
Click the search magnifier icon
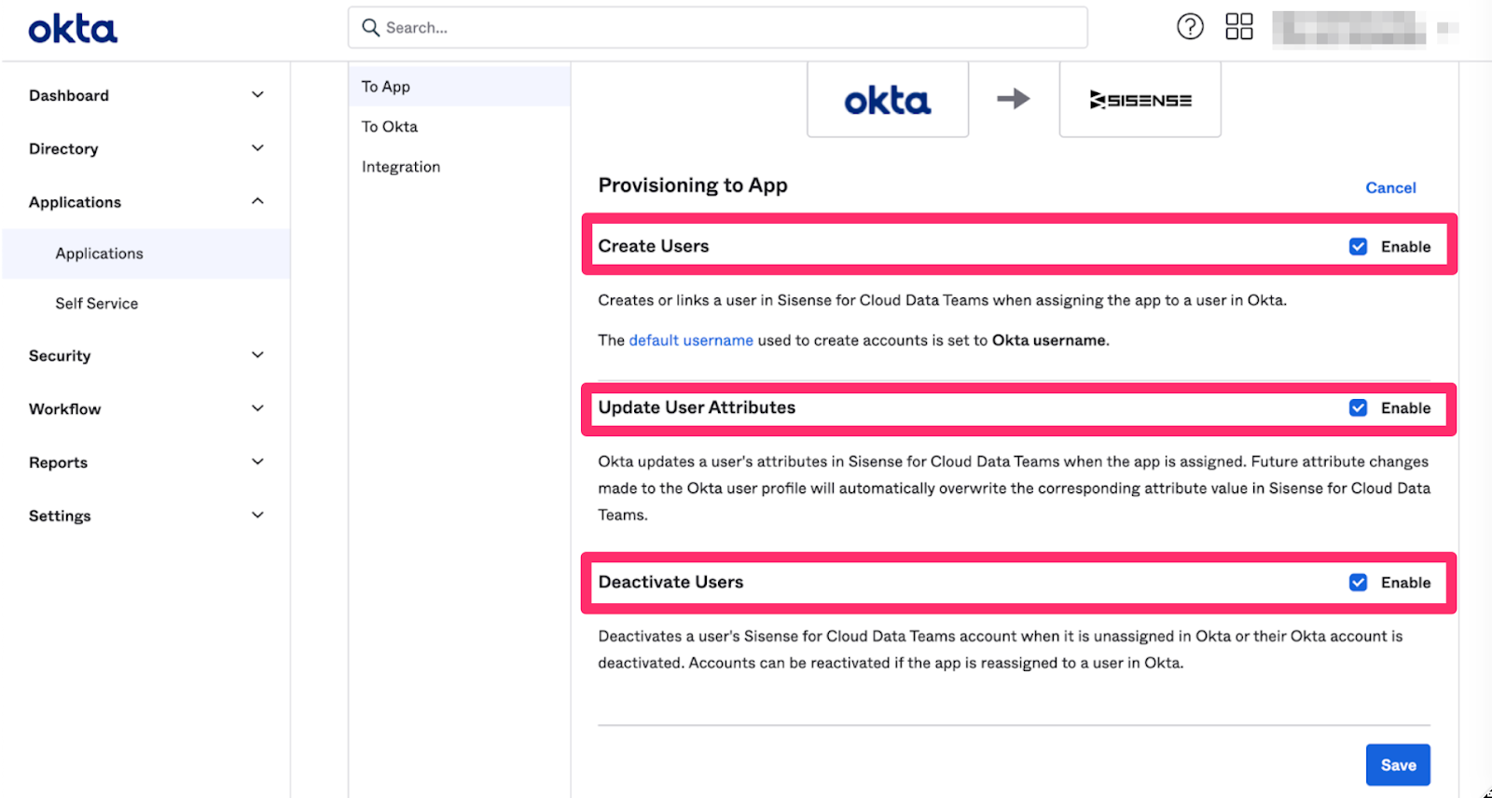click(x=370, y=28)
